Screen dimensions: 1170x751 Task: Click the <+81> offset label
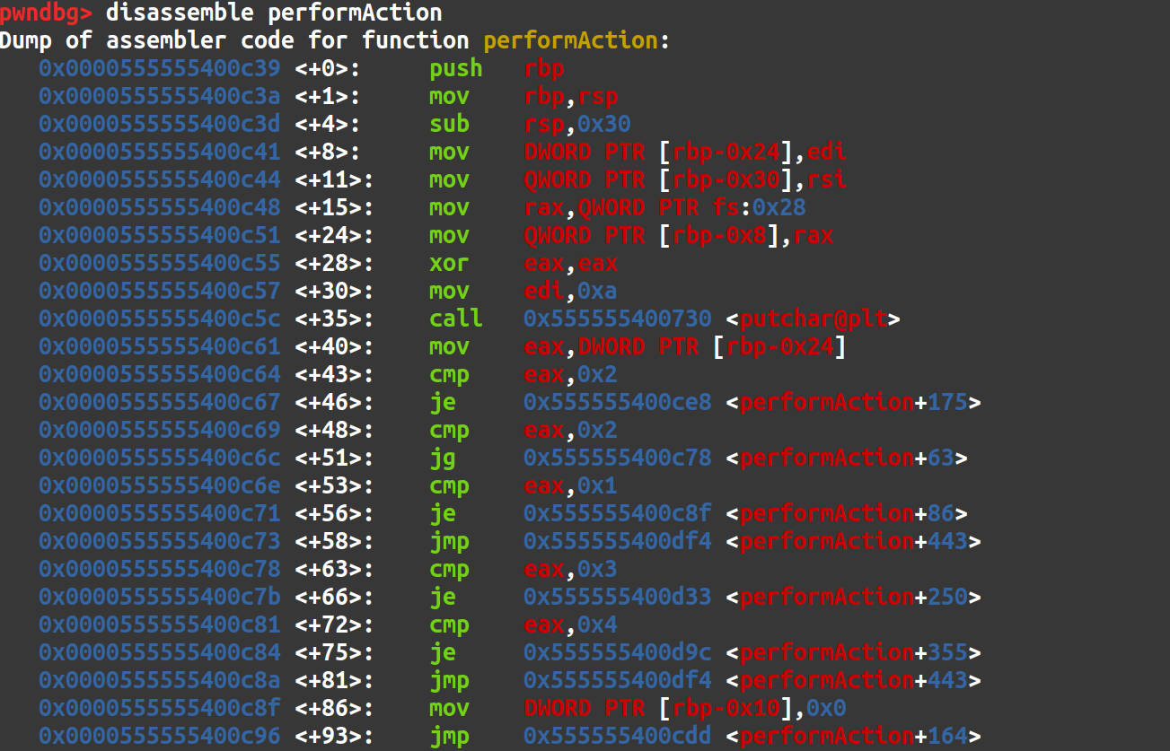click(334, 680)
